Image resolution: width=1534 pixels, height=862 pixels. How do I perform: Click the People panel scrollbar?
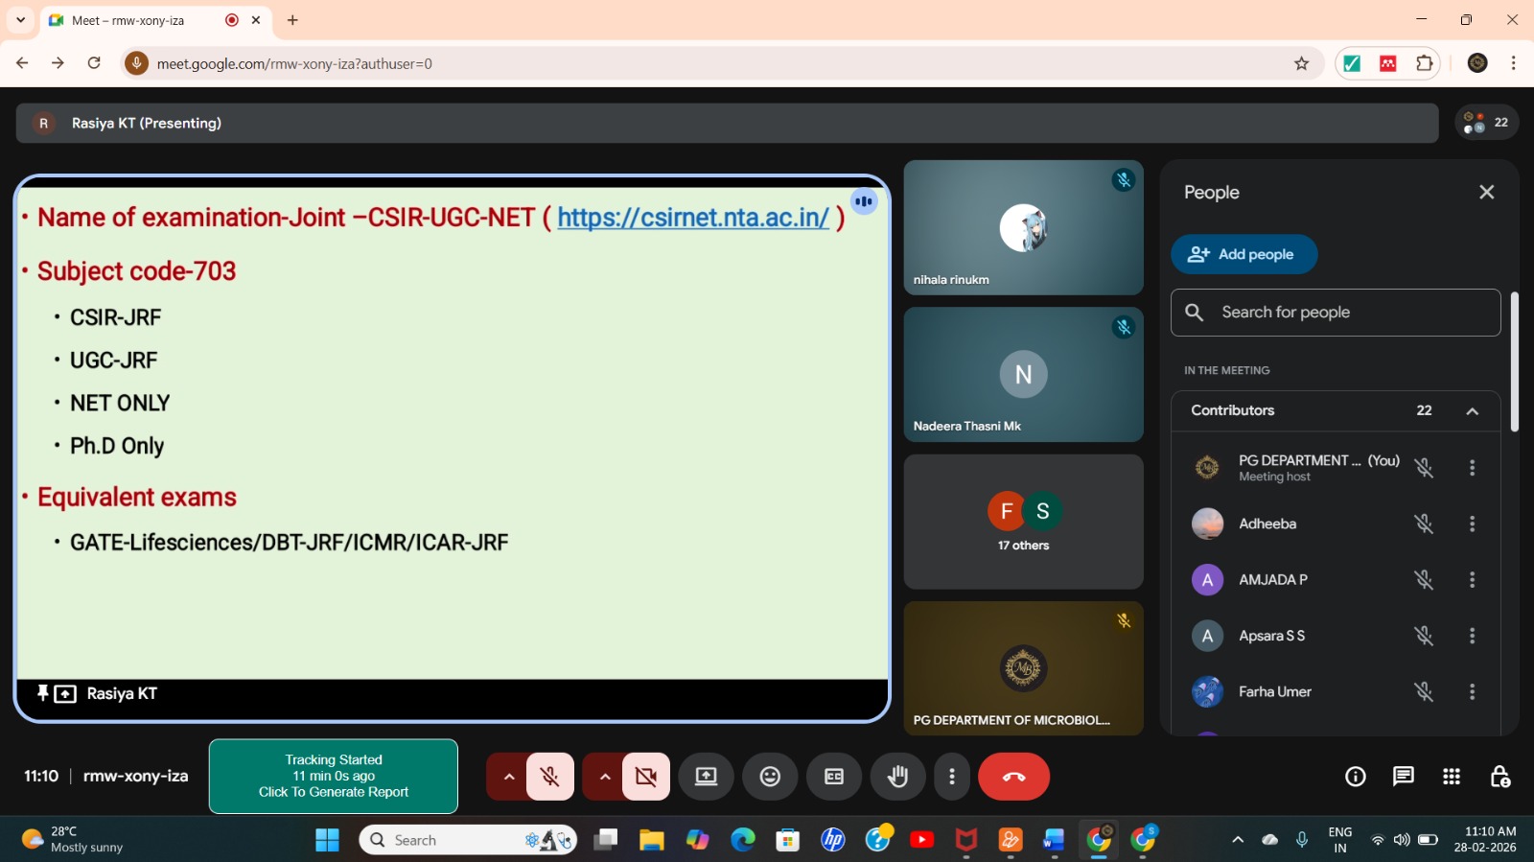click(1514, 362)
